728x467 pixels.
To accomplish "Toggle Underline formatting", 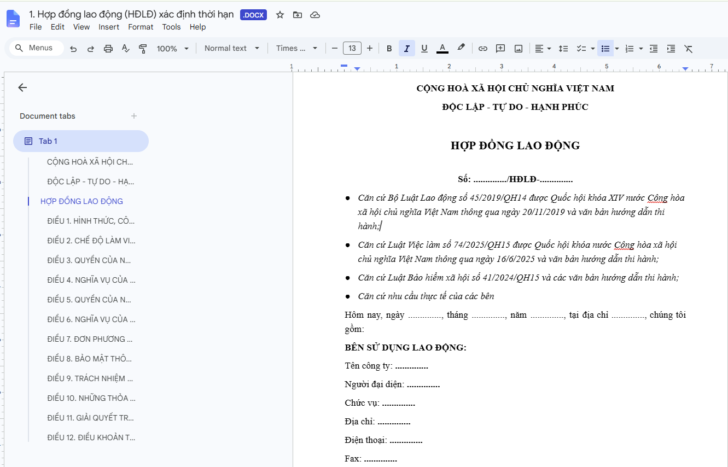I will (424, 48).
